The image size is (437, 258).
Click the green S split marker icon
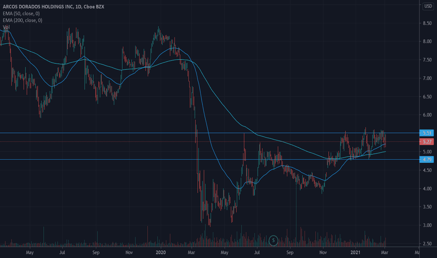coord(273,241)
